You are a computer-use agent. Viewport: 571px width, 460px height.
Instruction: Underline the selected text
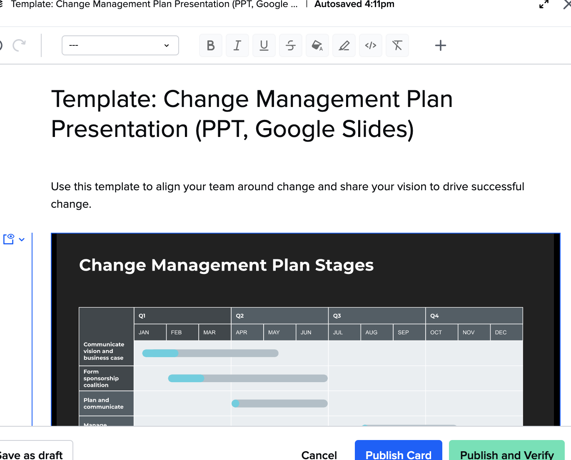pos(264,45)
